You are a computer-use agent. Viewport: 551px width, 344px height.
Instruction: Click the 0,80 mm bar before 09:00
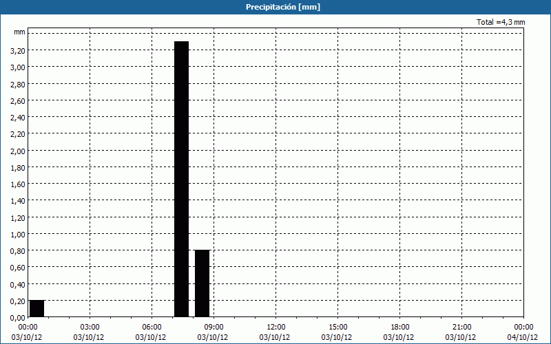click(x=202, y=283)
